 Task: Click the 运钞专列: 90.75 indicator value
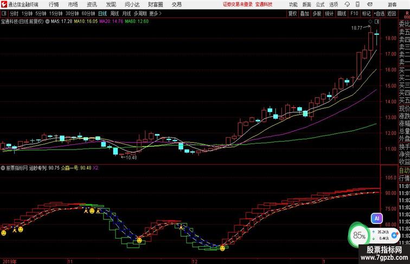44,168
